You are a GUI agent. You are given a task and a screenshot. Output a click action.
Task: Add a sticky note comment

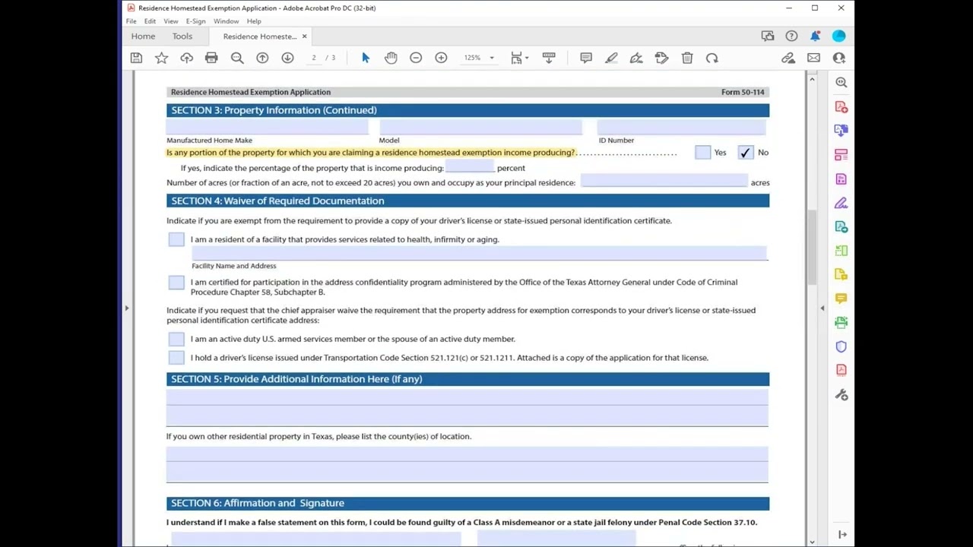[586, 58]
